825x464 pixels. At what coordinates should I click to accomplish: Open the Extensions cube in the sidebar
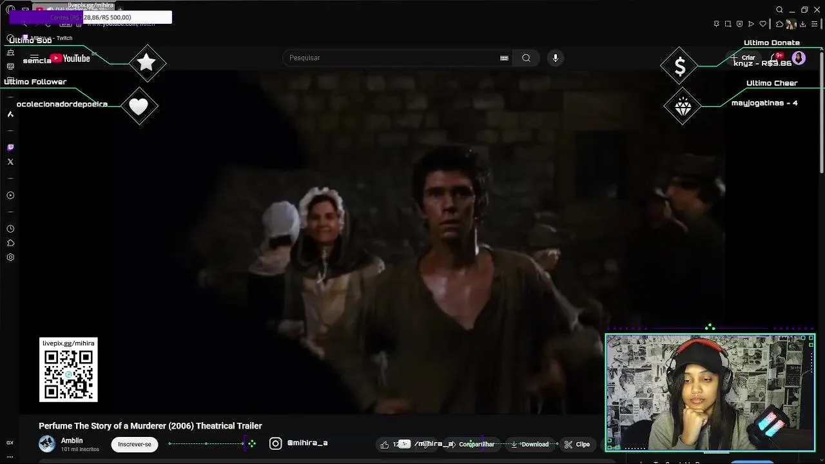click(x=10, y=243)
